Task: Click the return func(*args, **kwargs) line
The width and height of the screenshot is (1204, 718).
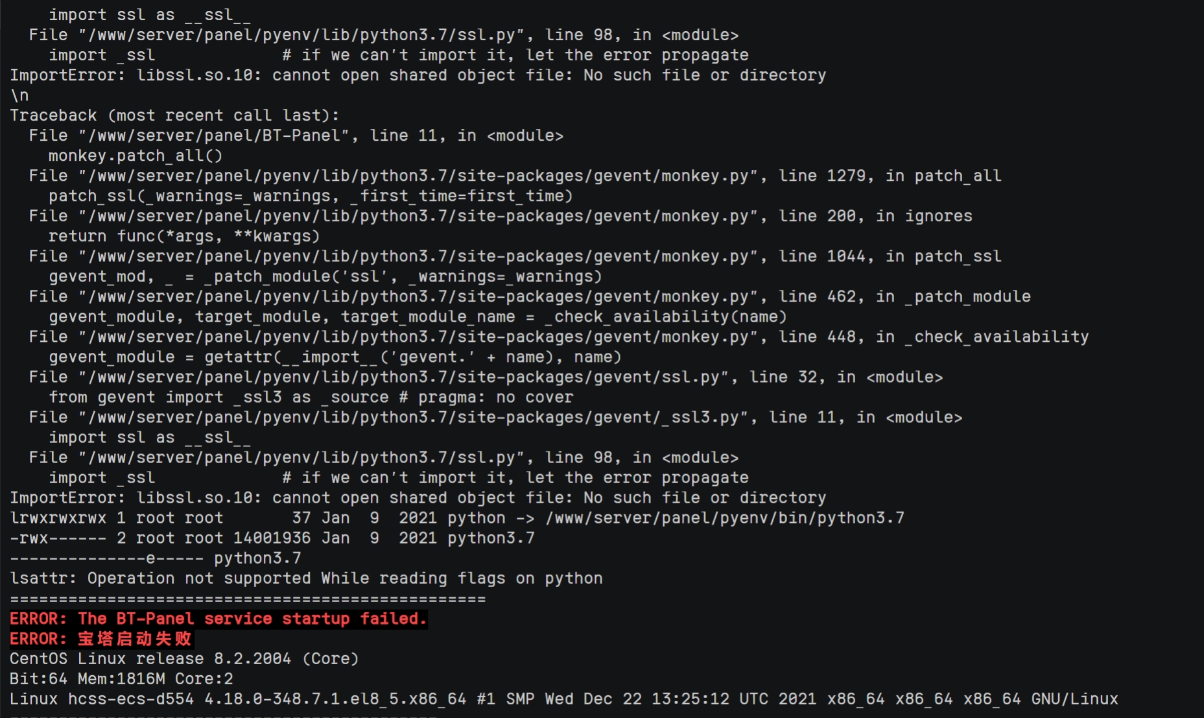Action: [x=184, y=236]
